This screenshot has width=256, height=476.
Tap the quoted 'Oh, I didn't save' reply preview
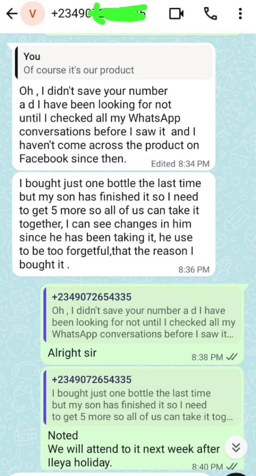142,315
